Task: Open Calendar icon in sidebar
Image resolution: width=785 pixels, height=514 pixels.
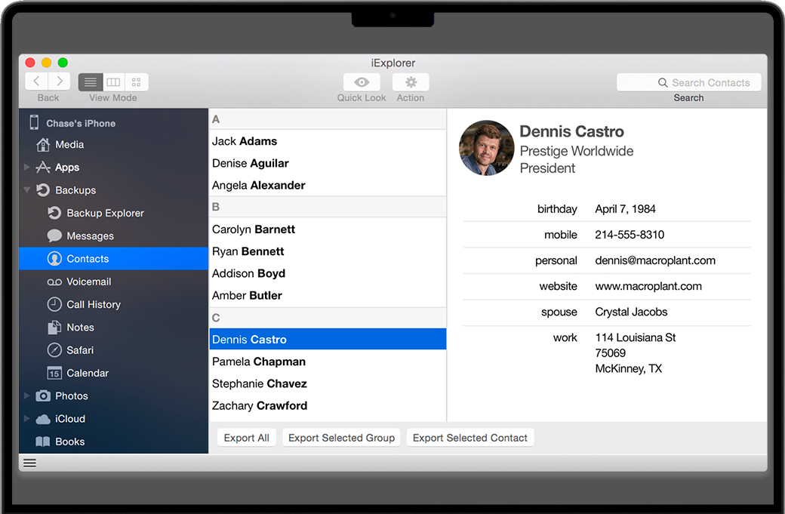Action: [x=54, y=373]
